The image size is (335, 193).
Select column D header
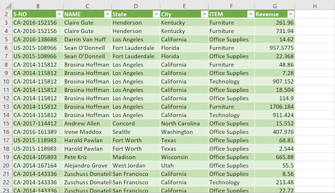point(135,6)
